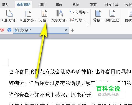Add a new document tab with plus
The width and height of the screenshot is (132, 105).
click(x=72, y=30)
